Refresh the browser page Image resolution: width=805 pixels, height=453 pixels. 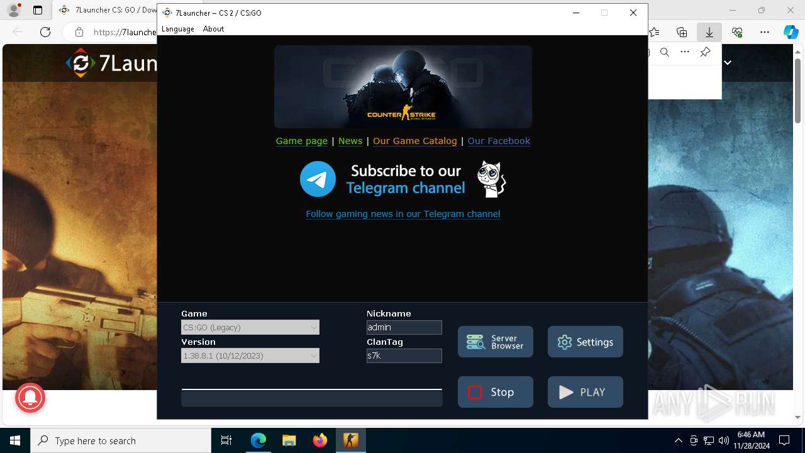pos(45,32)
